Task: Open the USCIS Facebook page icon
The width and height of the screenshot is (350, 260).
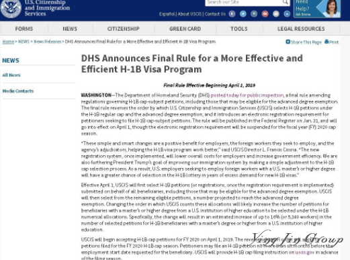Action: pyautogui.click(x=232, y=14)
